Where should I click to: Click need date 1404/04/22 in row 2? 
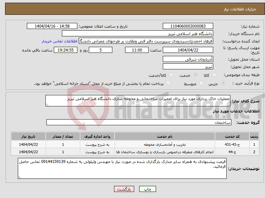(28, 152)
